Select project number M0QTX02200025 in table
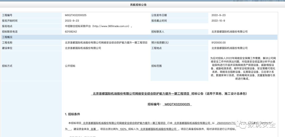The width and height of the screenshot is (285, 137). (76, 15)
